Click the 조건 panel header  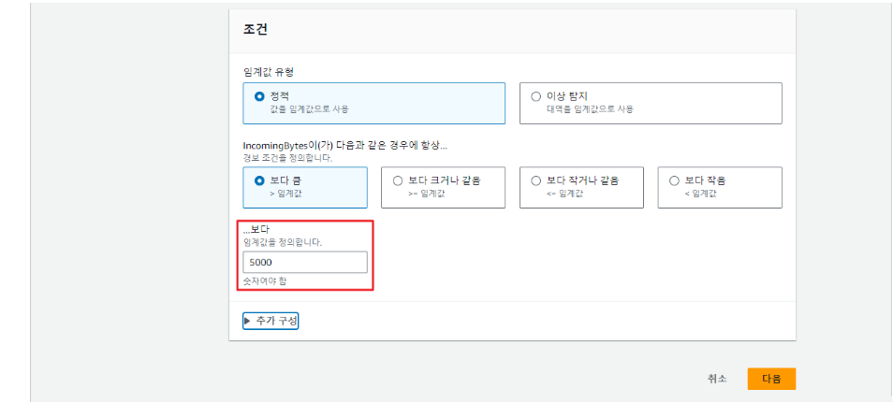coord(256,30)
